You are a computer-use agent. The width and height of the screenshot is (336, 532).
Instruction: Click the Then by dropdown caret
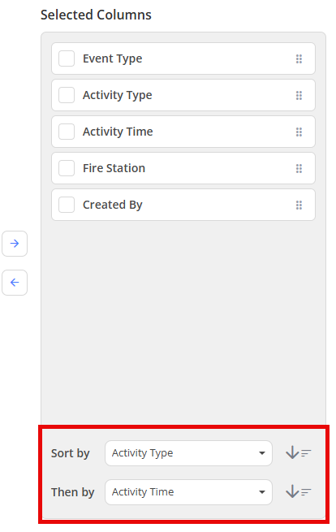coord(262,492)
